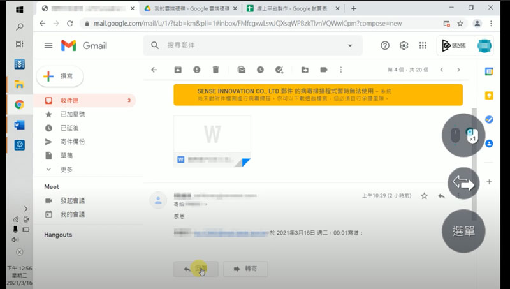Viewport: 510px width, 289px height.
Task: Click the mouse x1 overlay button
Action: tap(463, 135)
